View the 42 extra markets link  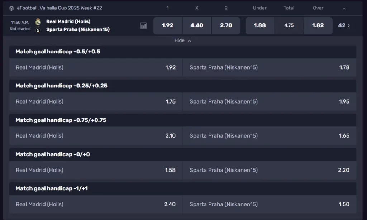(342, 25)
